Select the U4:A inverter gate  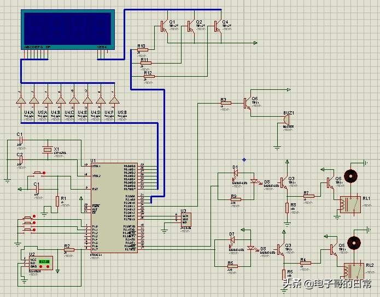coord(21,100)
